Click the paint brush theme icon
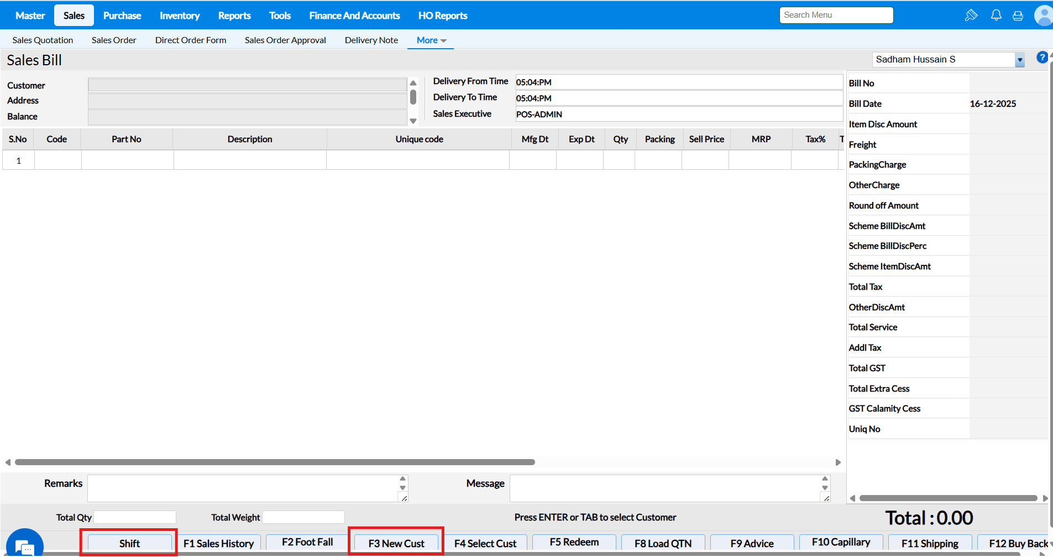The height and width of the screenshot is (557, 1053). (971, 15)
